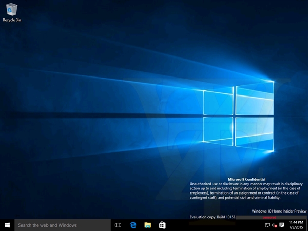Click the 'Evaluation copy. Build 10163' text
Screen dimensions: 308x231
pos(213,217)
